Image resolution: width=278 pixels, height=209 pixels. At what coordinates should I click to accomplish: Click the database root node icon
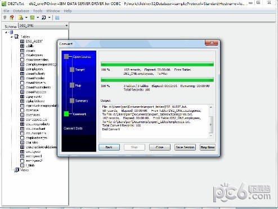11,32
